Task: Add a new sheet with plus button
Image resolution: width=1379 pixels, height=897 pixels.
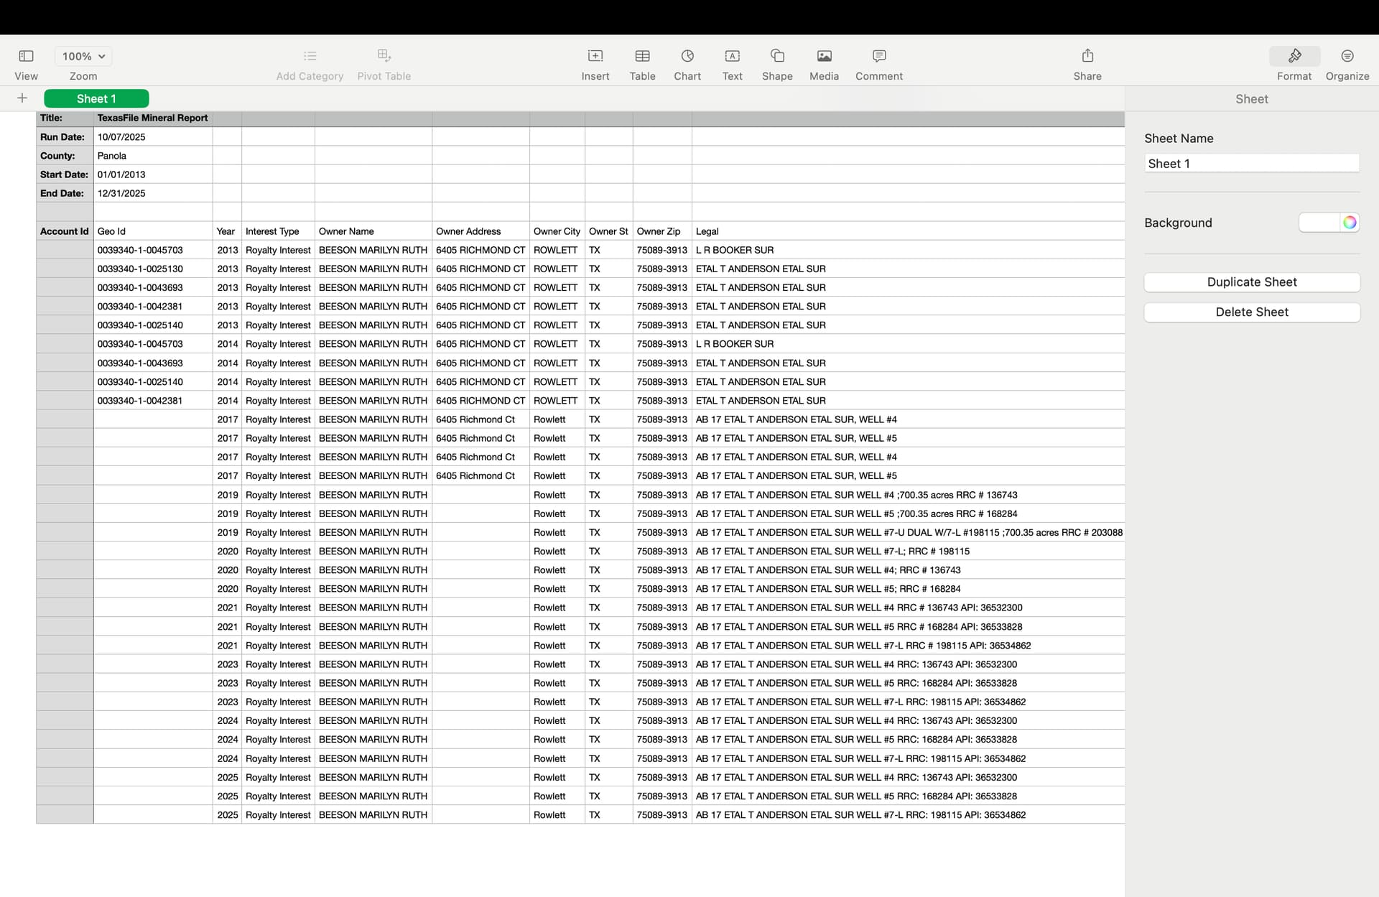Action: click(22, 98)
